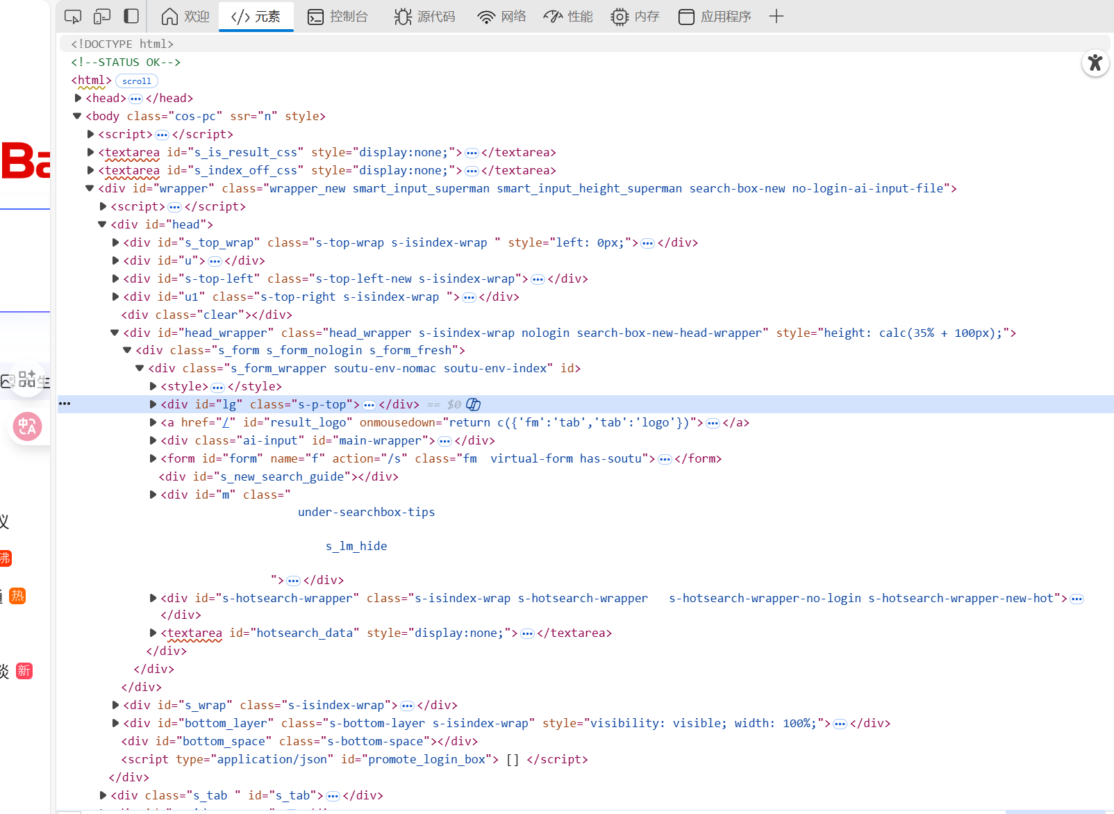Click ellipsis inside div s_wrap
This screenshot has width=1114, height=814.
tap(408, 706)
